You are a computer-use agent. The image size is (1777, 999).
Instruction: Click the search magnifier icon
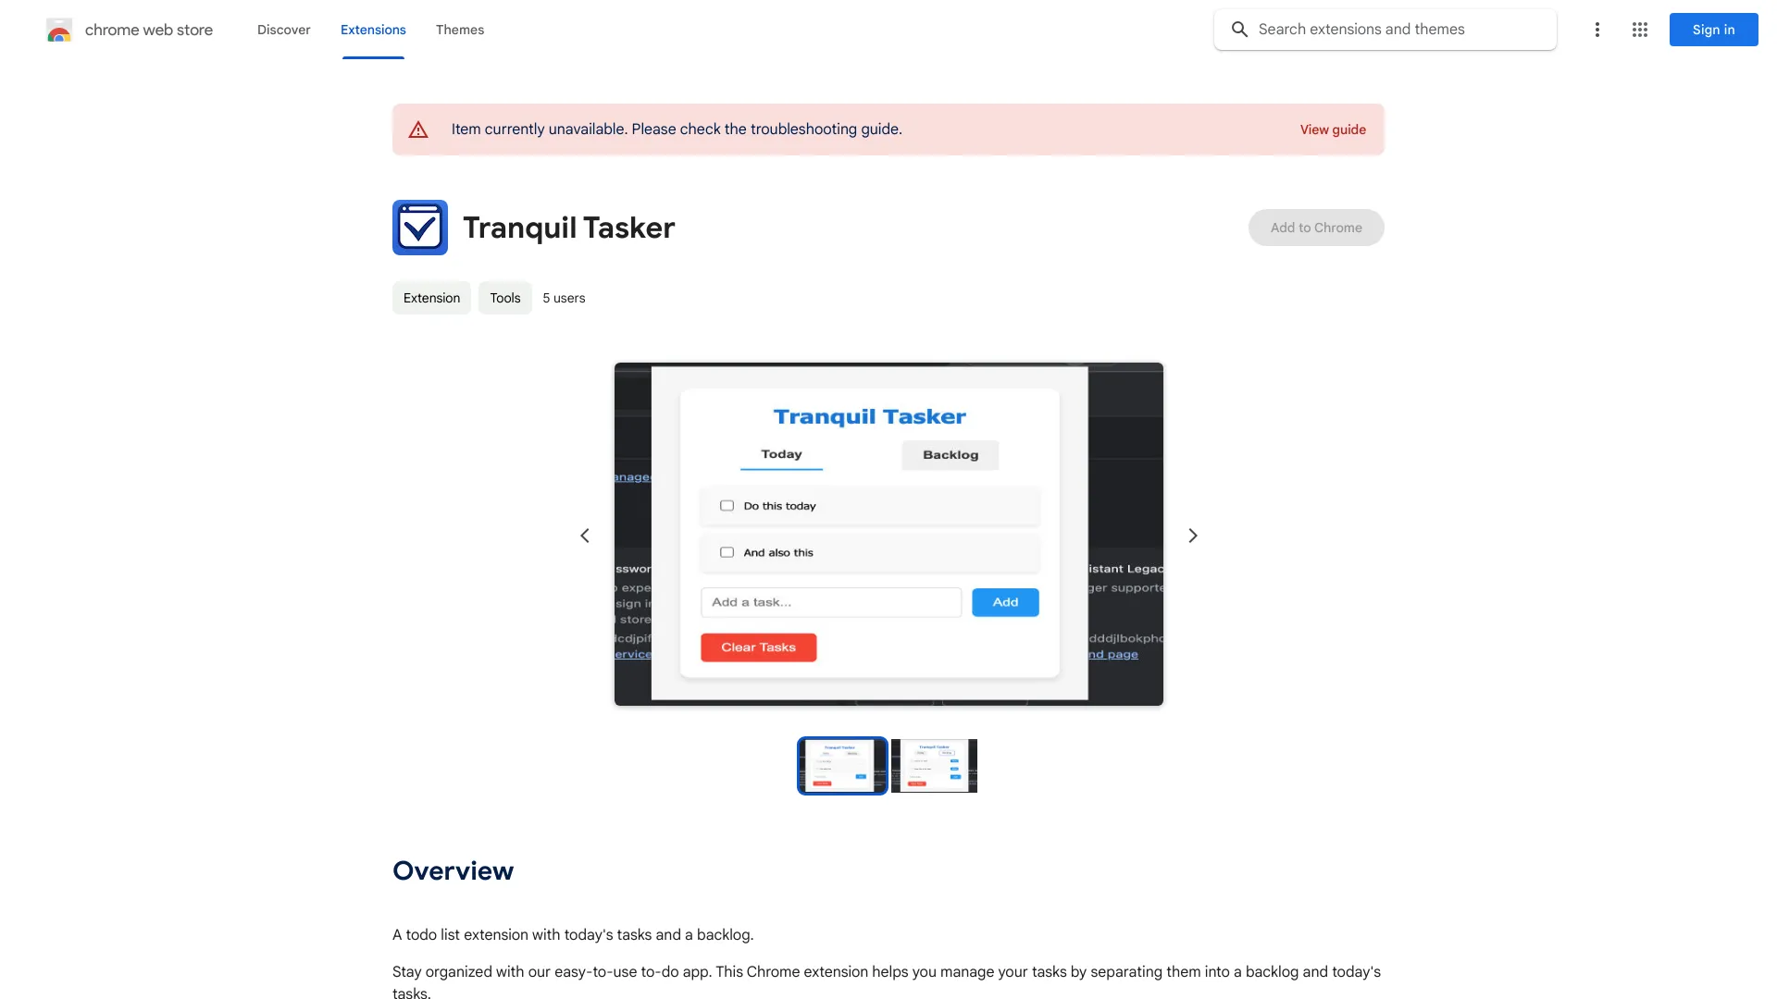tap(1241, 30)
